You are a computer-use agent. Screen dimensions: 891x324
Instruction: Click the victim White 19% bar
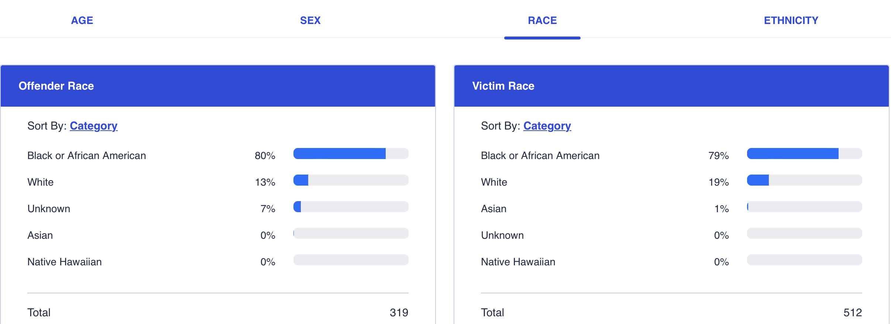click(804, 180)
